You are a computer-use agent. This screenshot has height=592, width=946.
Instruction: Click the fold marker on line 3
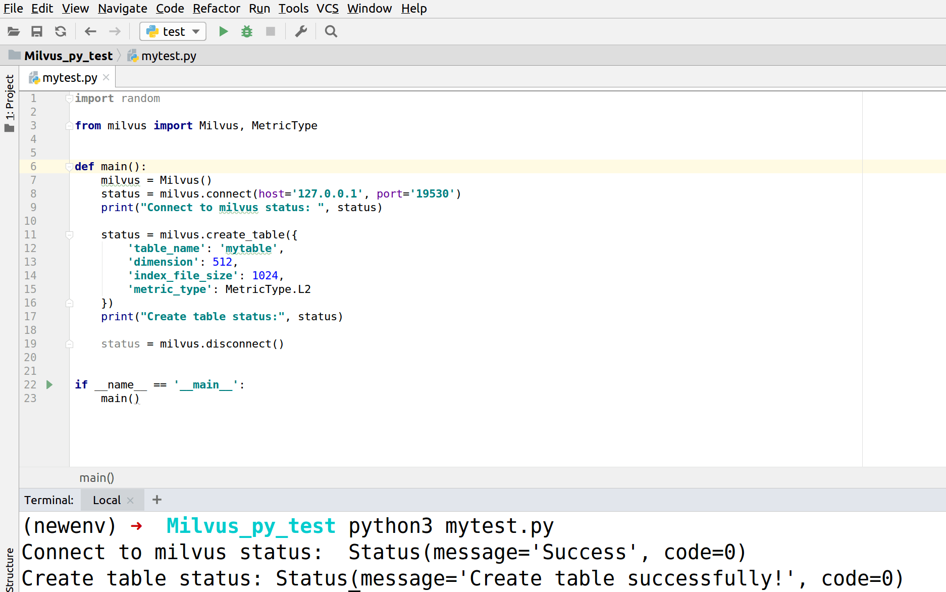[x=70, y=126]
